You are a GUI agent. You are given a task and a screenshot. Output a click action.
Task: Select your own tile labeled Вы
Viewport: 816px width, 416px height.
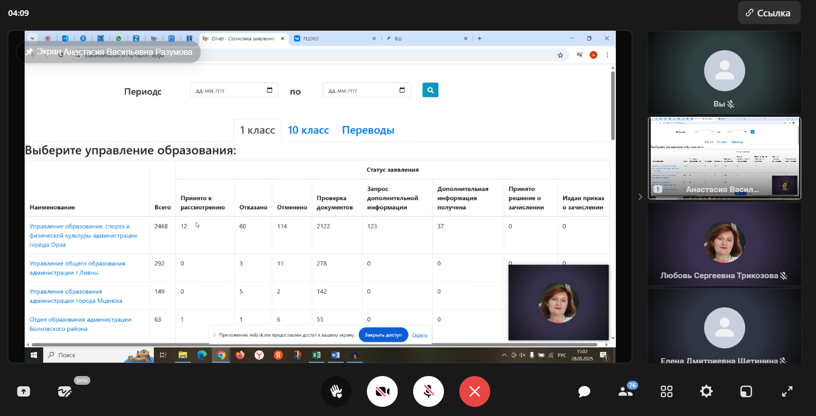(x=724, y=72)
